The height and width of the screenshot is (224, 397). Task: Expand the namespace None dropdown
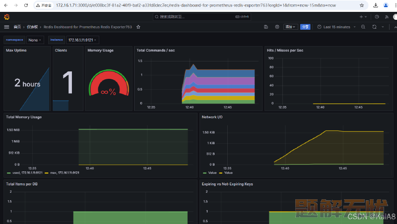tap(35, 40)
